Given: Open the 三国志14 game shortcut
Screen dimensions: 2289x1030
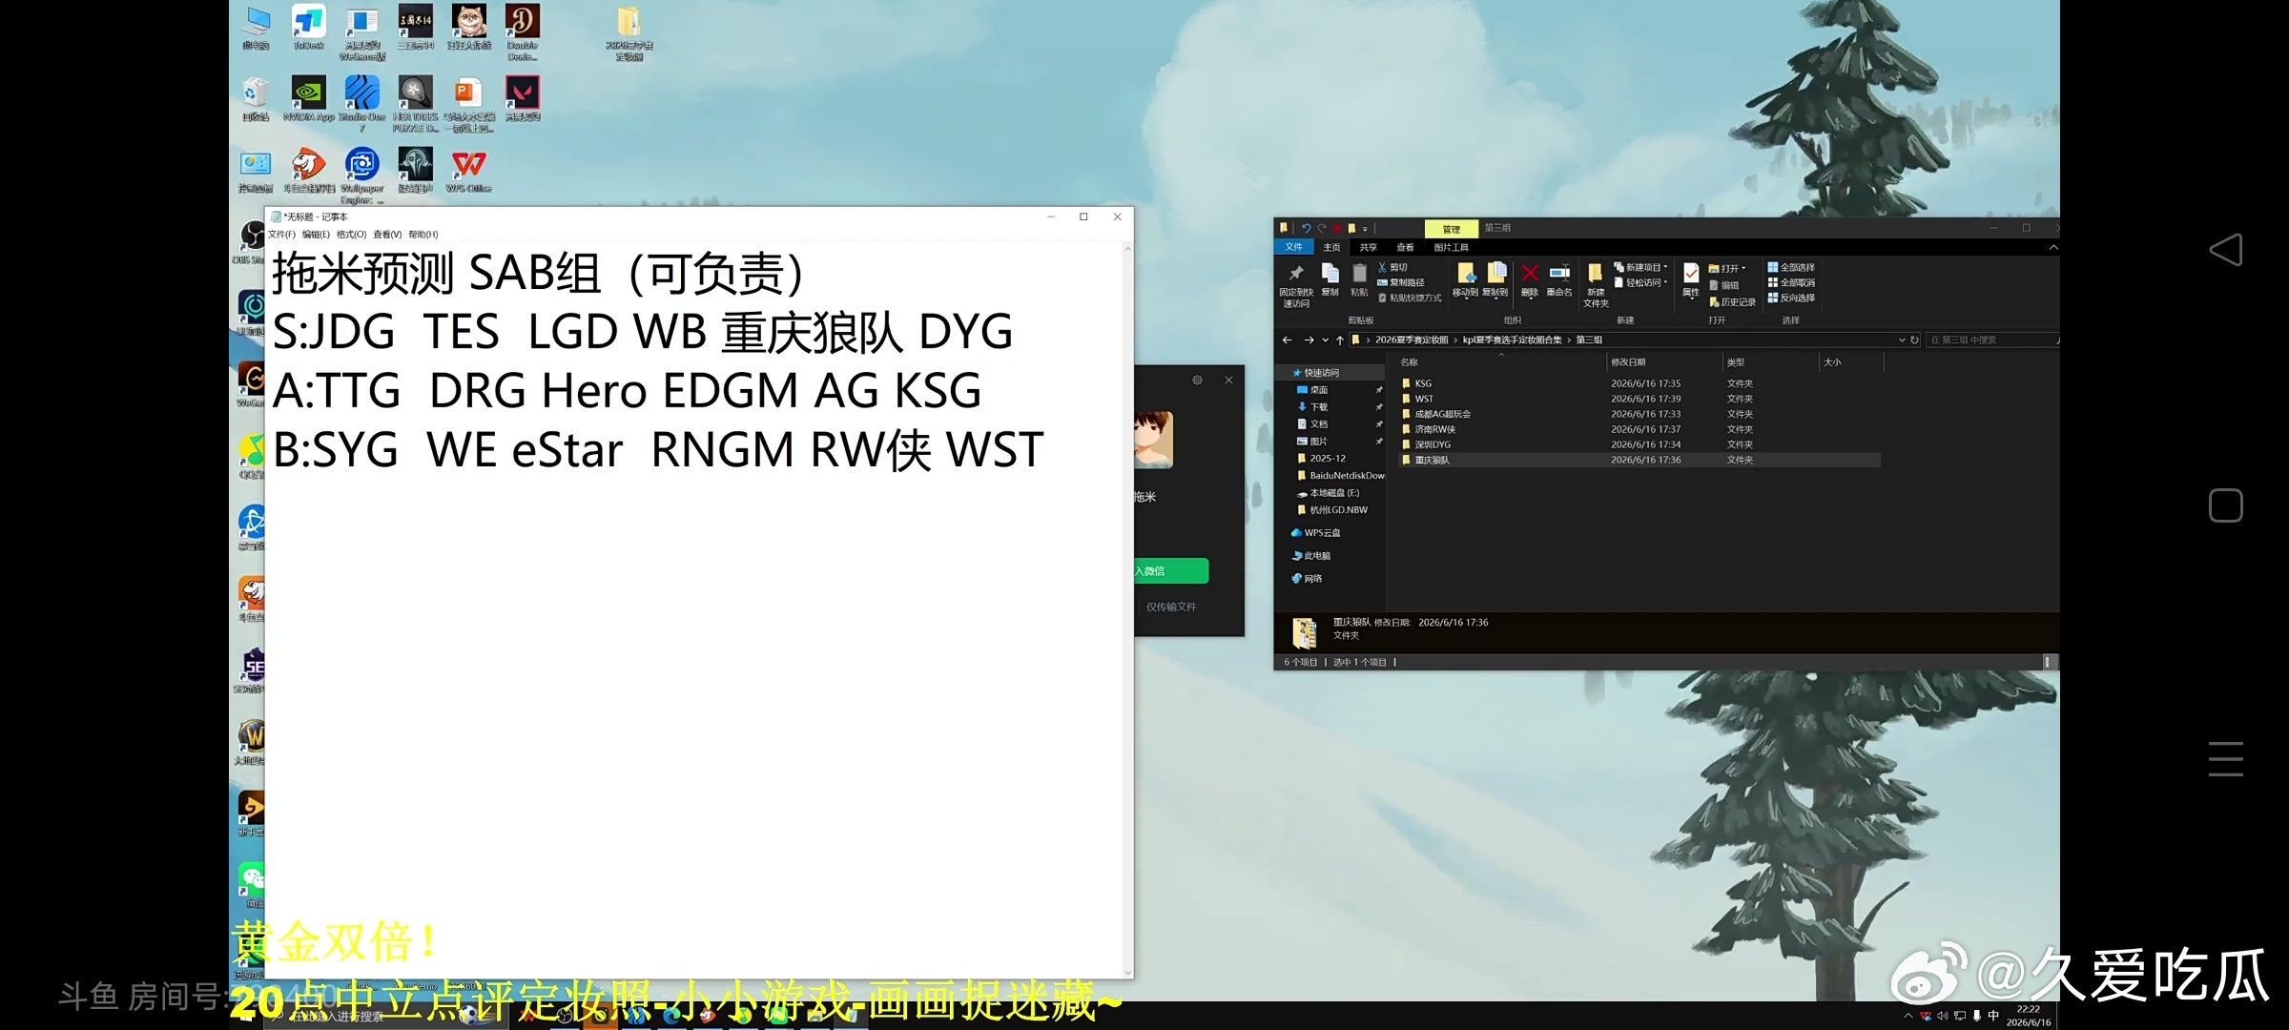Looking at the screenshot, I should point(416,27).
